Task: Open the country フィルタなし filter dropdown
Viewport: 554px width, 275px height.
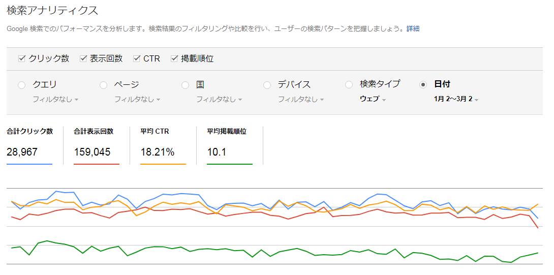Action: (219, 100)
